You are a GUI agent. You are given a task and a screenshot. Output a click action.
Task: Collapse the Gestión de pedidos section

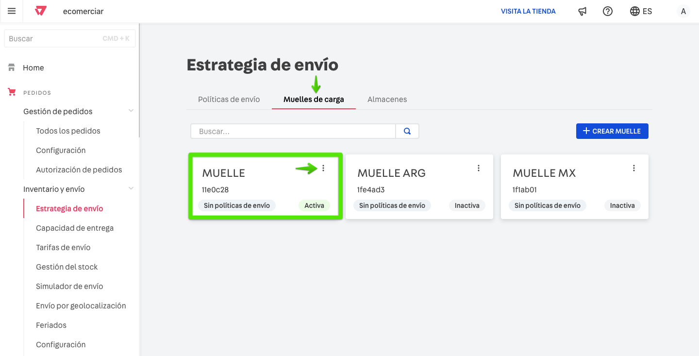[x=131, y=111]
